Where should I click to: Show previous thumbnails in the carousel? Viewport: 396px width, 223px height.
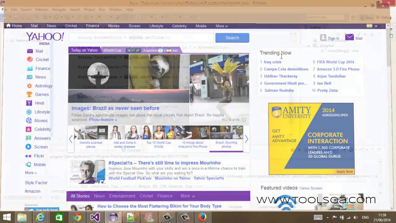(x=71, y=139)
